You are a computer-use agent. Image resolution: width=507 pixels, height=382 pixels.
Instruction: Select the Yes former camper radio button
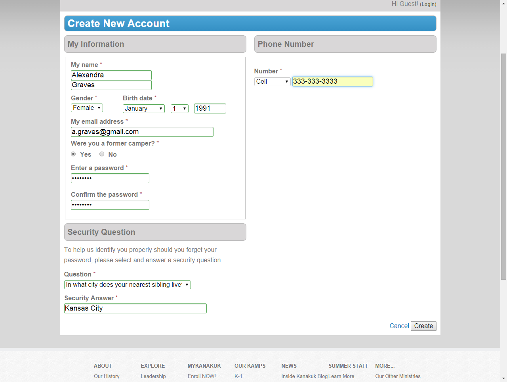(73, 154)
